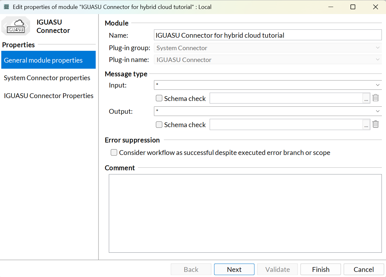Screen dimensions: 386x277
Task: Click the Next button
Action: click(234, 269)
